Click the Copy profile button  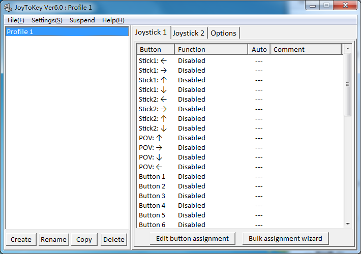(84, 239)
